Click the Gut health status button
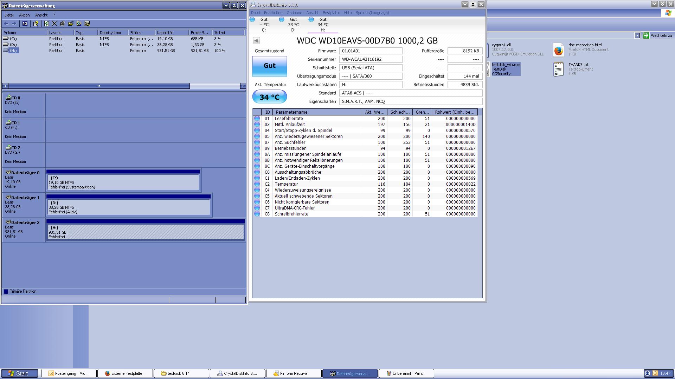The image size is (675, 379). tap(269, 66)
